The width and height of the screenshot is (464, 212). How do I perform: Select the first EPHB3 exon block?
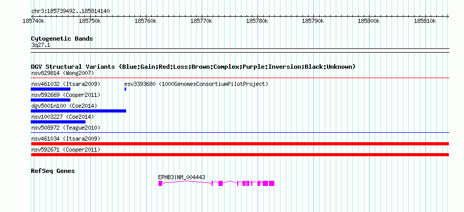click(x=160, y=183)
